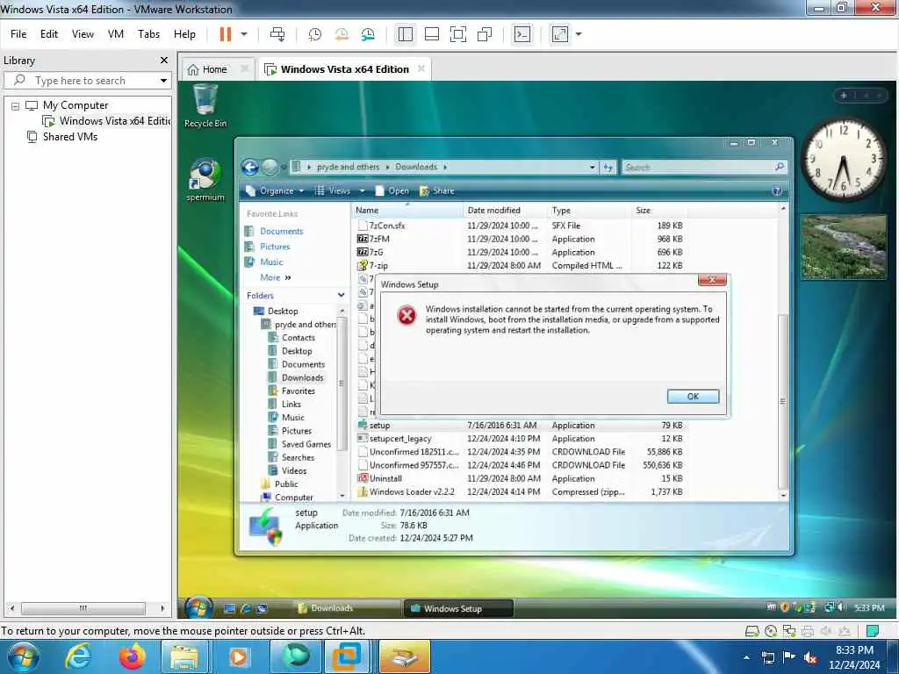The image size is (899, 674).
Task: Launch Firefox from the host taskbar
Action: (x=132, y=656)
